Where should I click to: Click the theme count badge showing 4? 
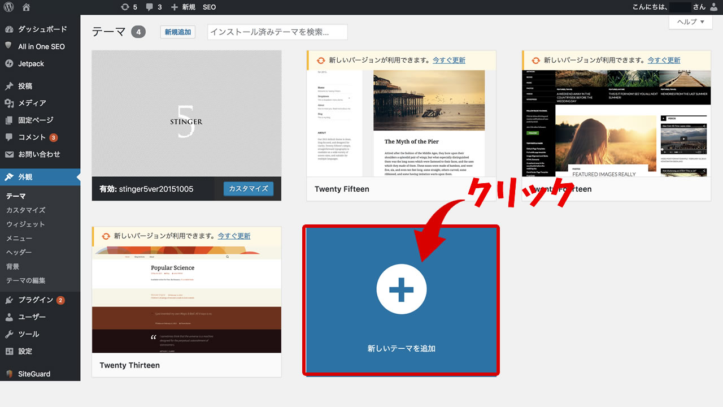138,32
